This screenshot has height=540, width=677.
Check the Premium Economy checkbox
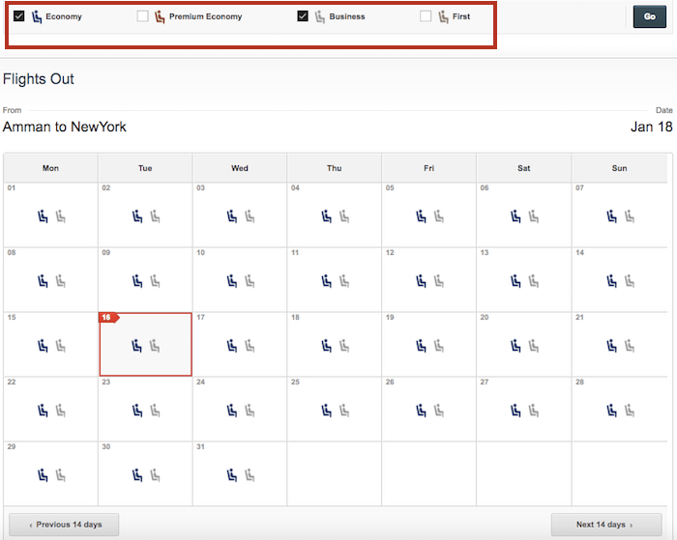click(x=142, y=16)
